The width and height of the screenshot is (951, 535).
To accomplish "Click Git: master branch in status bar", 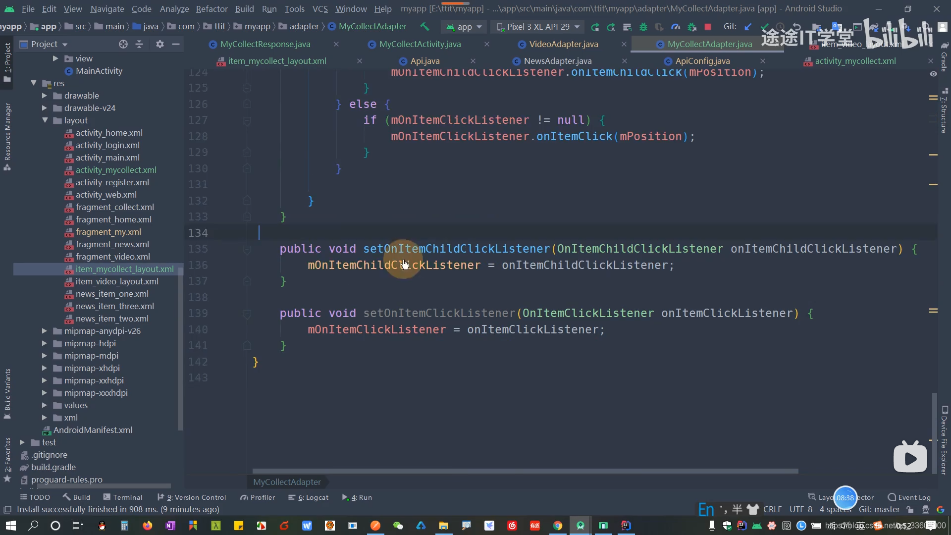I will (879, 509).
